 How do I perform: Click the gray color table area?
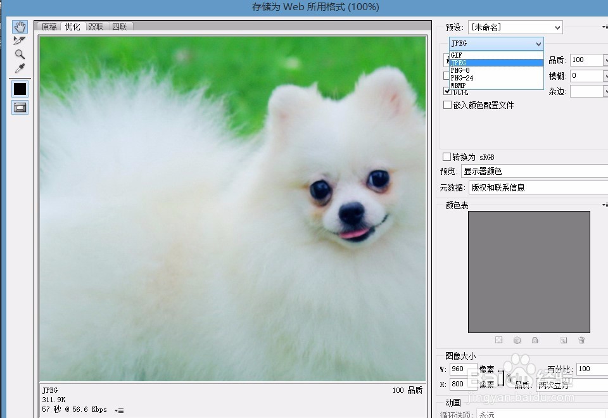point(529,272)
